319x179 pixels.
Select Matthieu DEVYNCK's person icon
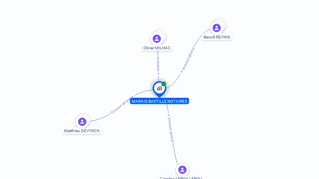pyautogui.click(x=82, y=122)
